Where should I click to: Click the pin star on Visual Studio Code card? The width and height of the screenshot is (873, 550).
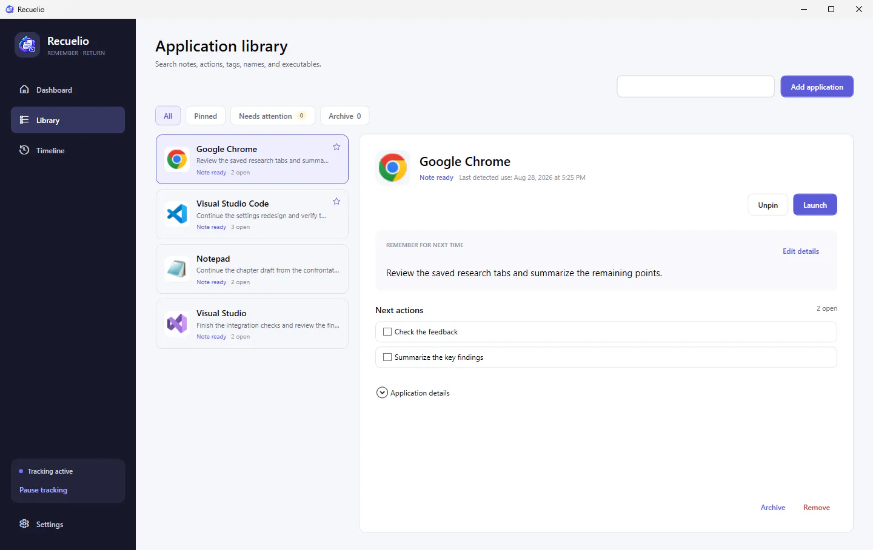tap(336, 201)
